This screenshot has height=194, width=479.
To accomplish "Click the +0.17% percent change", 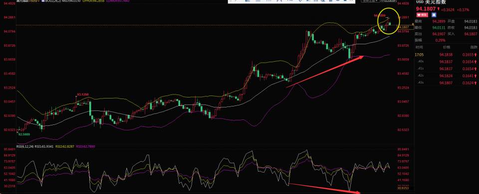I will tap(463, 9).
